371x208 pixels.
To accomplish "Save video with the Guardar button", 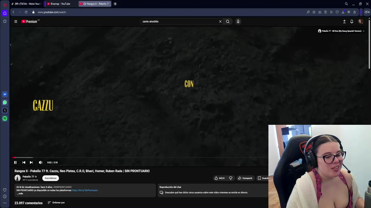I will [x=263, y=178].
